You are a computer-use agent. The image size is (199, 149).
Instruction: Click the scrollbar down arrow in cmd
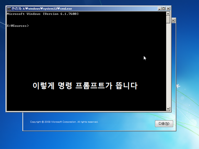pos(168,109)
